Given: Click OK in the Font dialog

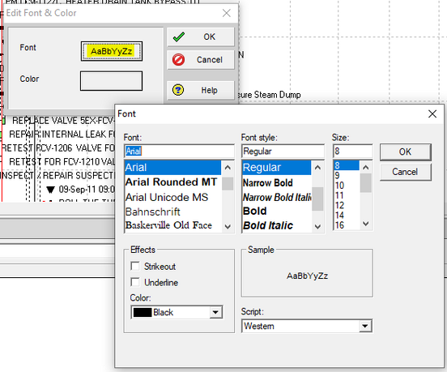Looking at the screenshot, I should (x=405, y=152).
